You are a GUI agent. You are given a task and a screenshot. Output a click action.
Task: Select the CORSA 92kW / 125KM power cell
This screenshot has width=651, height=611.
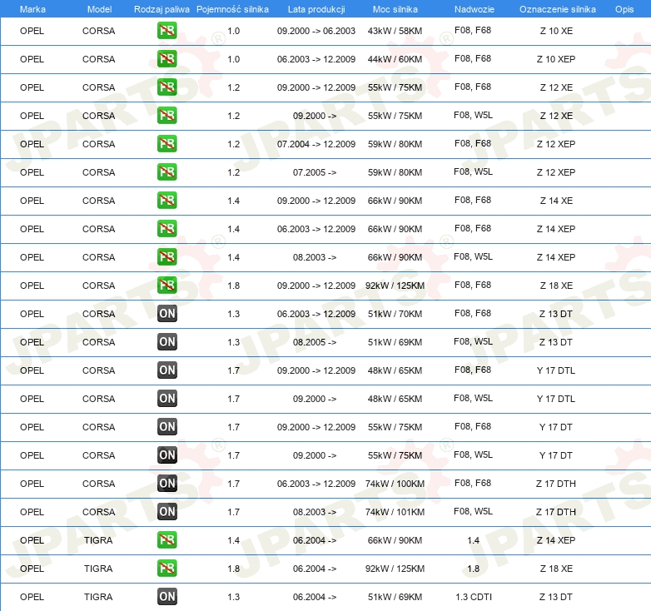[395, 286]
